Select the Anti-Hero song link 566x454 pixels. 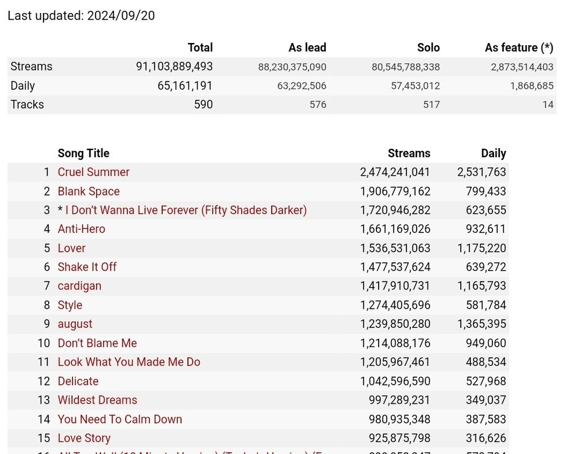[82, 229]
